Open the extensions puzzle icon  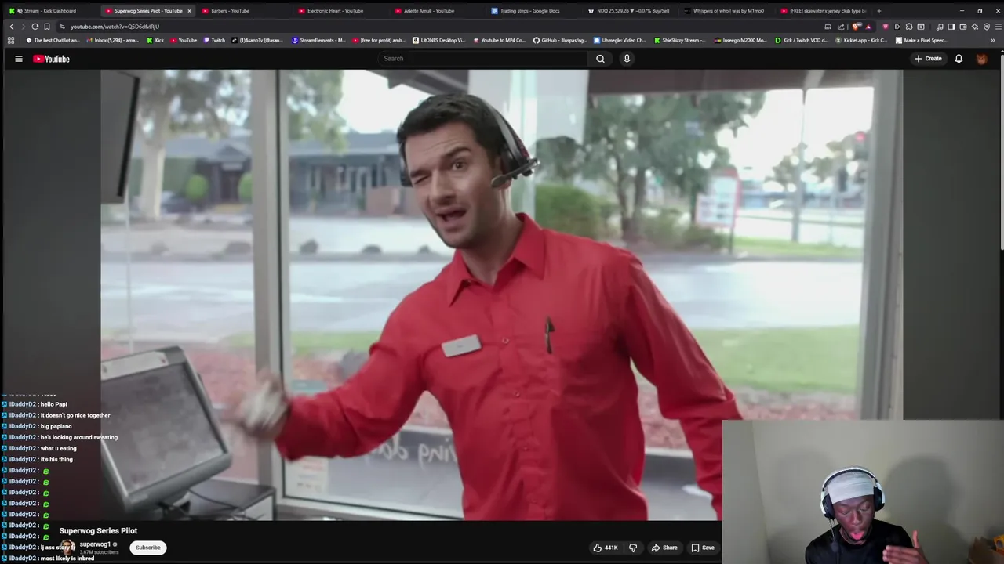pyautogui.click(x=909, y=27)
